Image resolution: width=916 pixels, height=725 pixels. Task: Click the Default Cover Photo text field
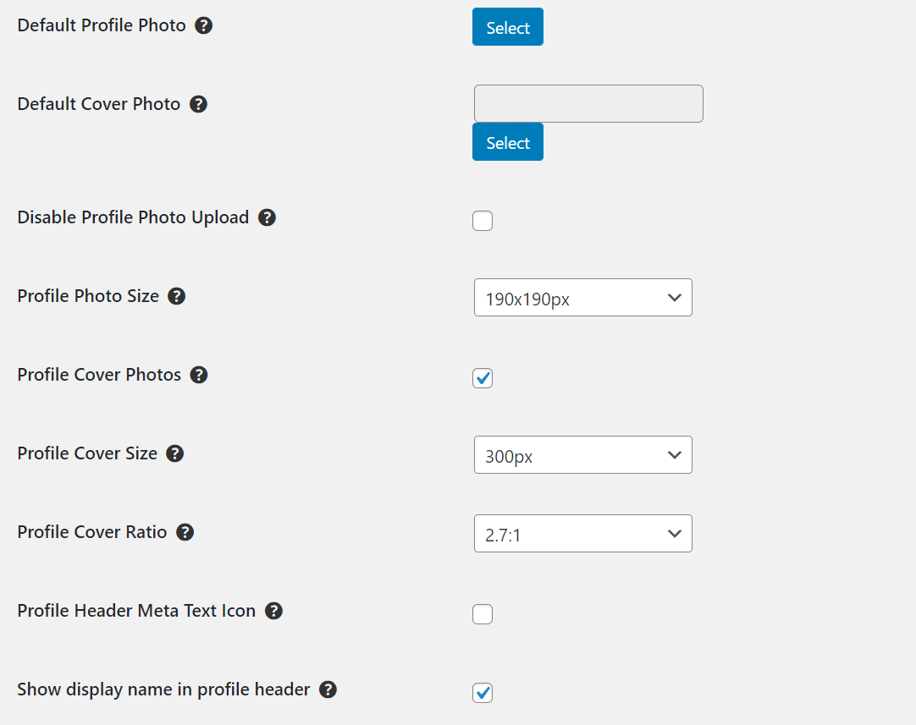point(588,103)
